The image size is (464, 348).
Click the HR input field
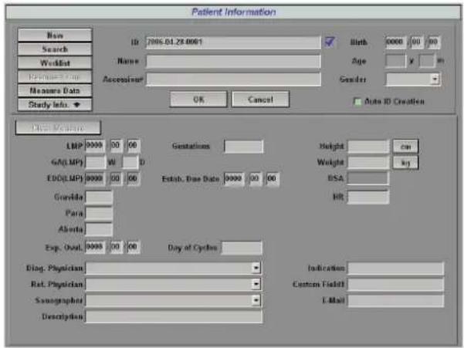click(368, 197)
